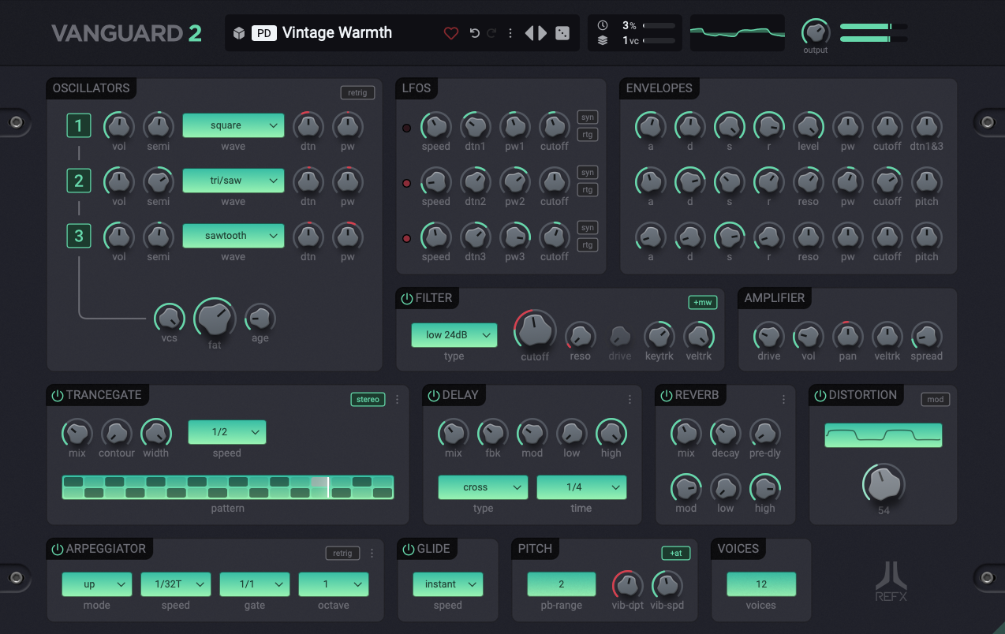Open the Arpeggiator three-dot menu

tap(372, 554)
